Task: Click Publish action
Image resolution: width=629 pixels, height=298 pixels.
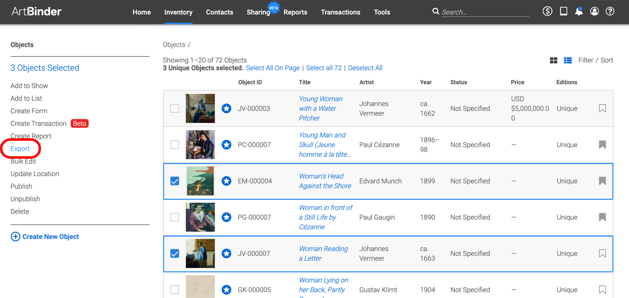Action: (x=21, y=186)
